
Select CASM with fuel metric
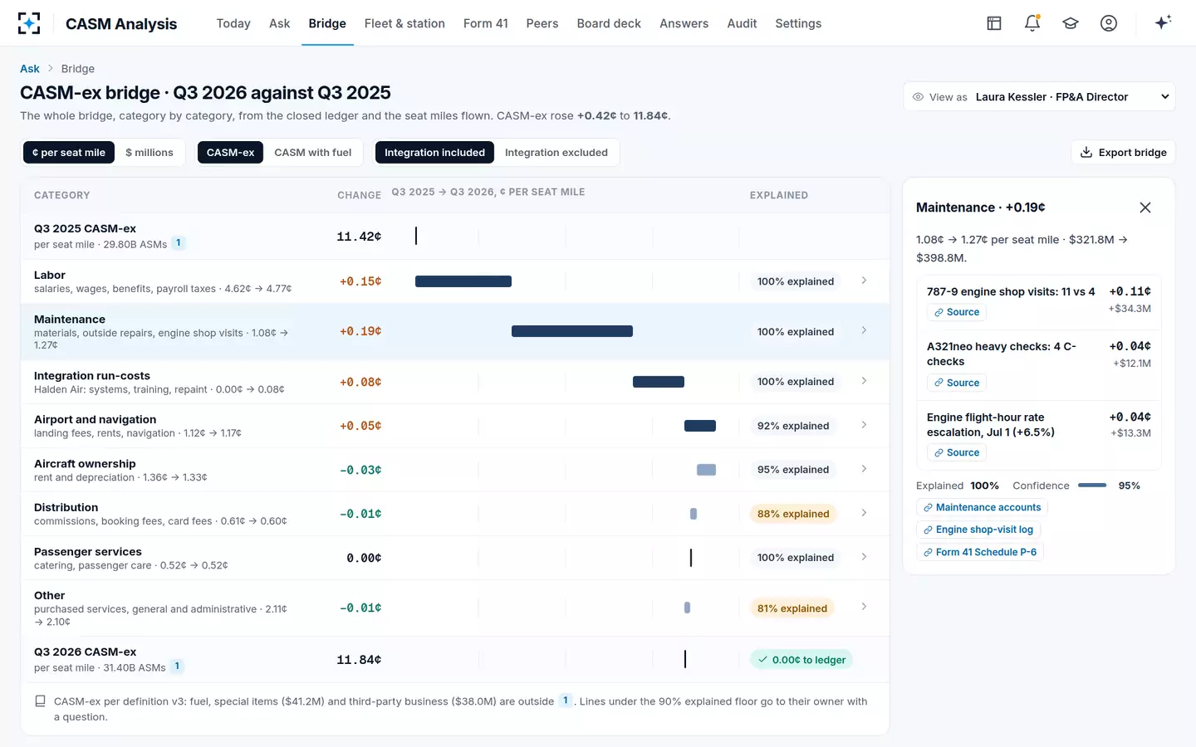point(313,153)
